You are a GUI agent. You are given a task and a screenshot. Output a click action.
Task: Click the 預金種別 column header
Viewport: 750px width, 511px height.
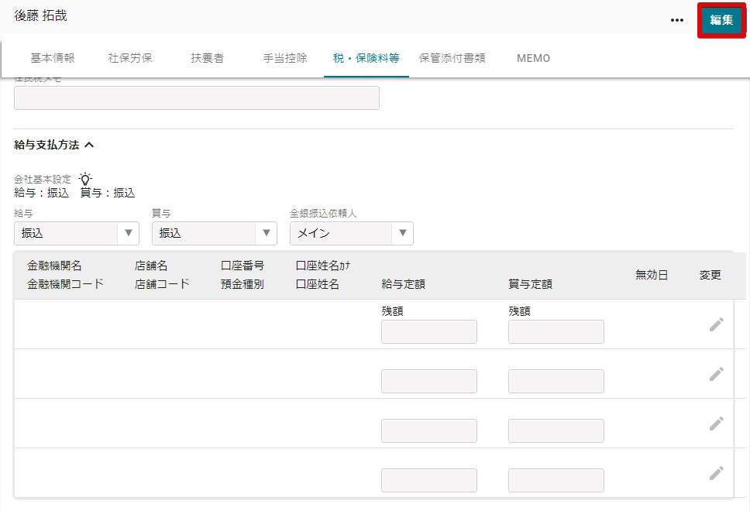tap(243, 284)
